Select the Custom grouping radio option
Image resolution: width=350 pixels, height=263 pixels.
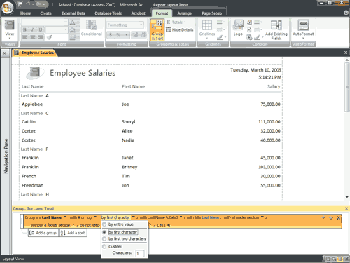pos(113,247)
